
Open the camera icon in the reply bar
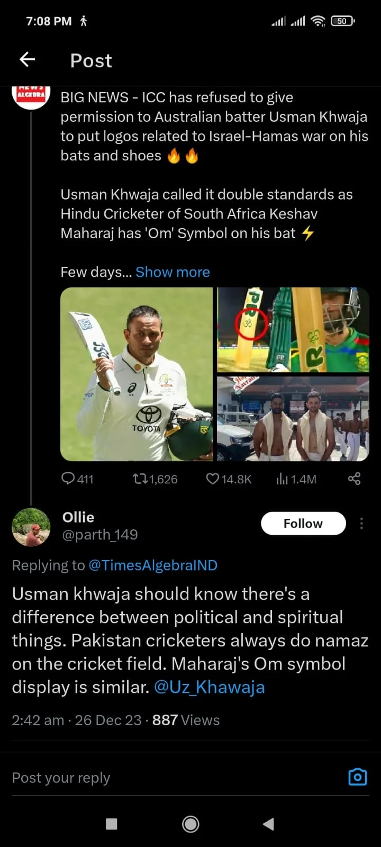pos(357,777)
